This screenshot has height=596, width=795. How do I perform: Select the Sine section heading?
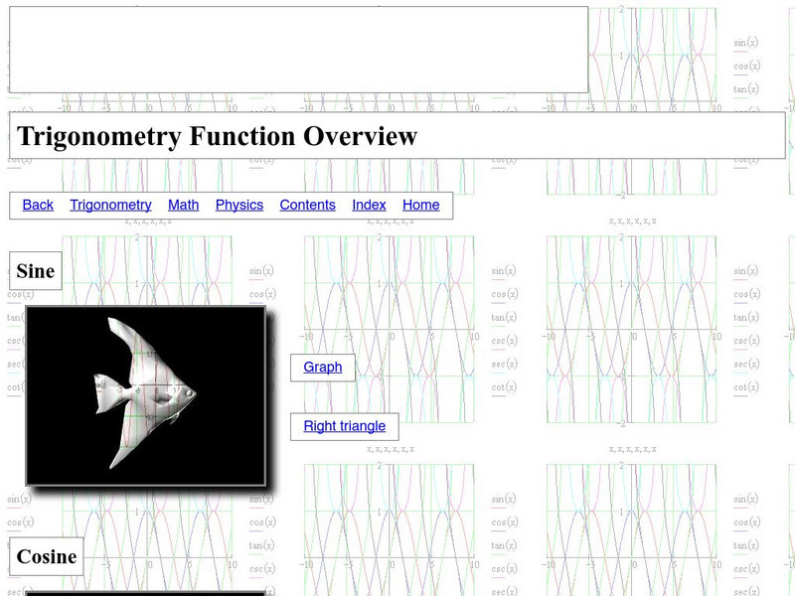(36, 270)
